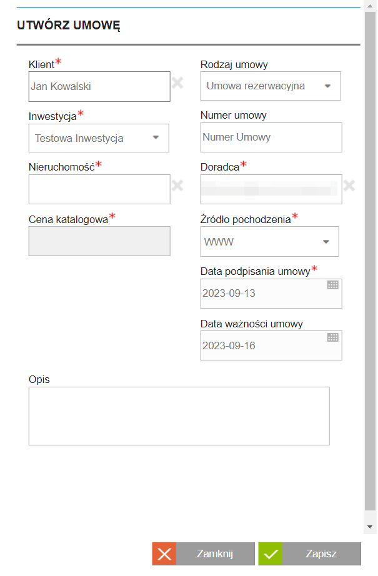Click the Numer umowy input field
Image resolution: width=378 pixels, height=576 pixels.
[271, 137]
